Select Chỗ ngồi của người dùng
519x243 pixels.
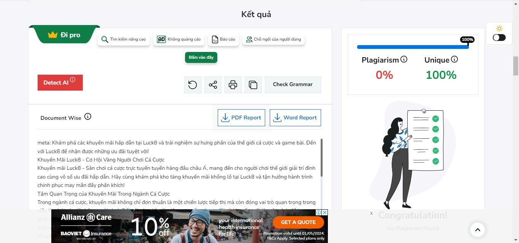click(x=274, y=39)
